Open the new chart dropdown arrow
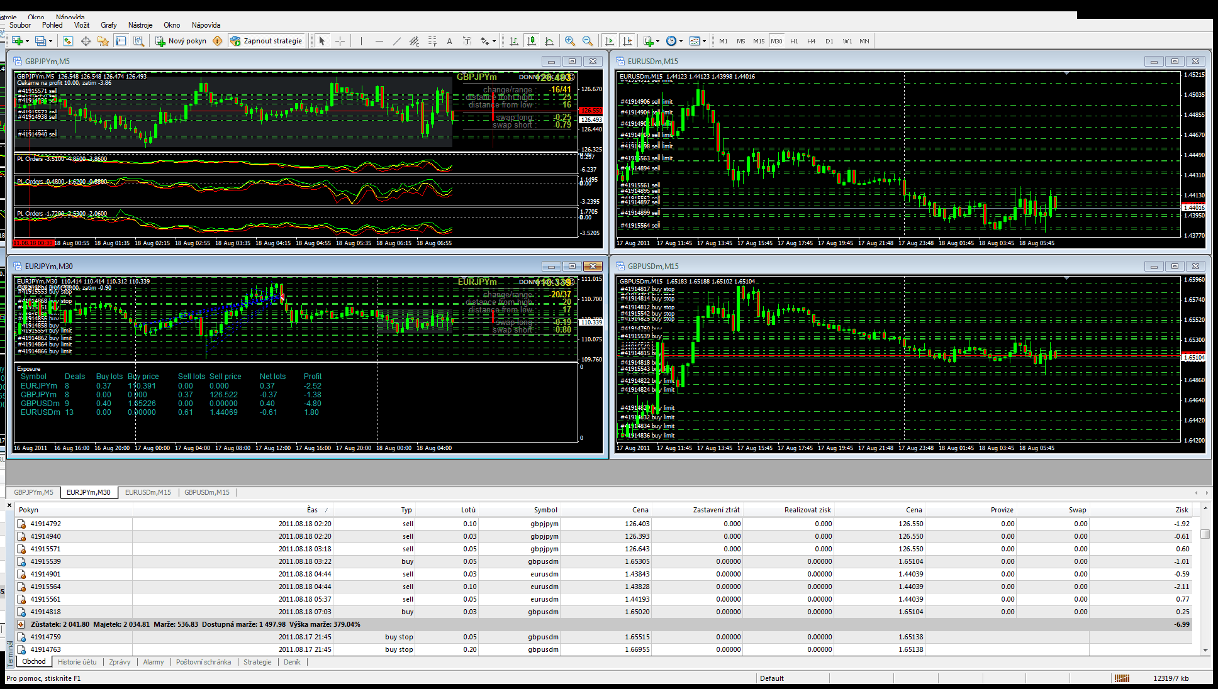This screenshot has width=1218, height=689. 27,41
